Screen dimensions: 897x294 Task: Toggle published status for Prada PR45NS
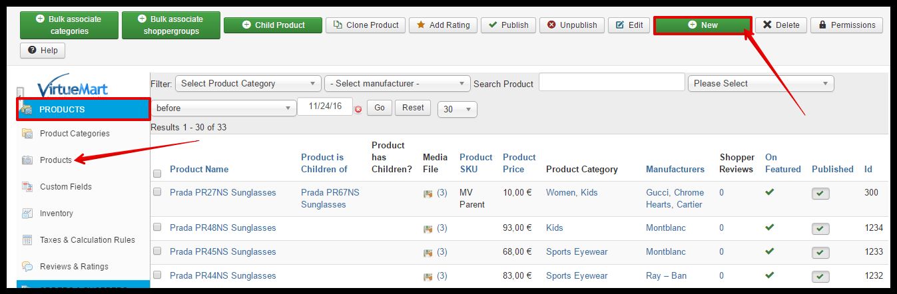coord(820,253)
